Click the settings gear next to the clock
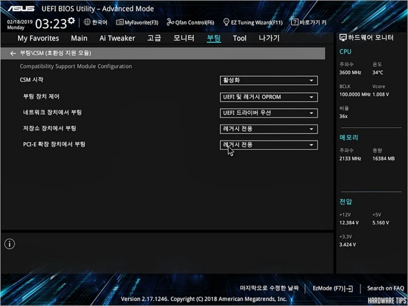Screen dimensions: 408x306 71,21
